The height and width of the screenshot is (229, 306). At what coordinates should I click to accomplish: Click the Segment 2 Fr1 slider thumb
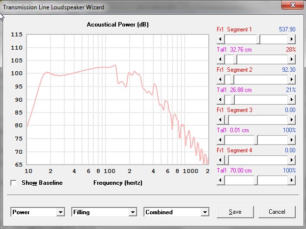coord(232,80)
